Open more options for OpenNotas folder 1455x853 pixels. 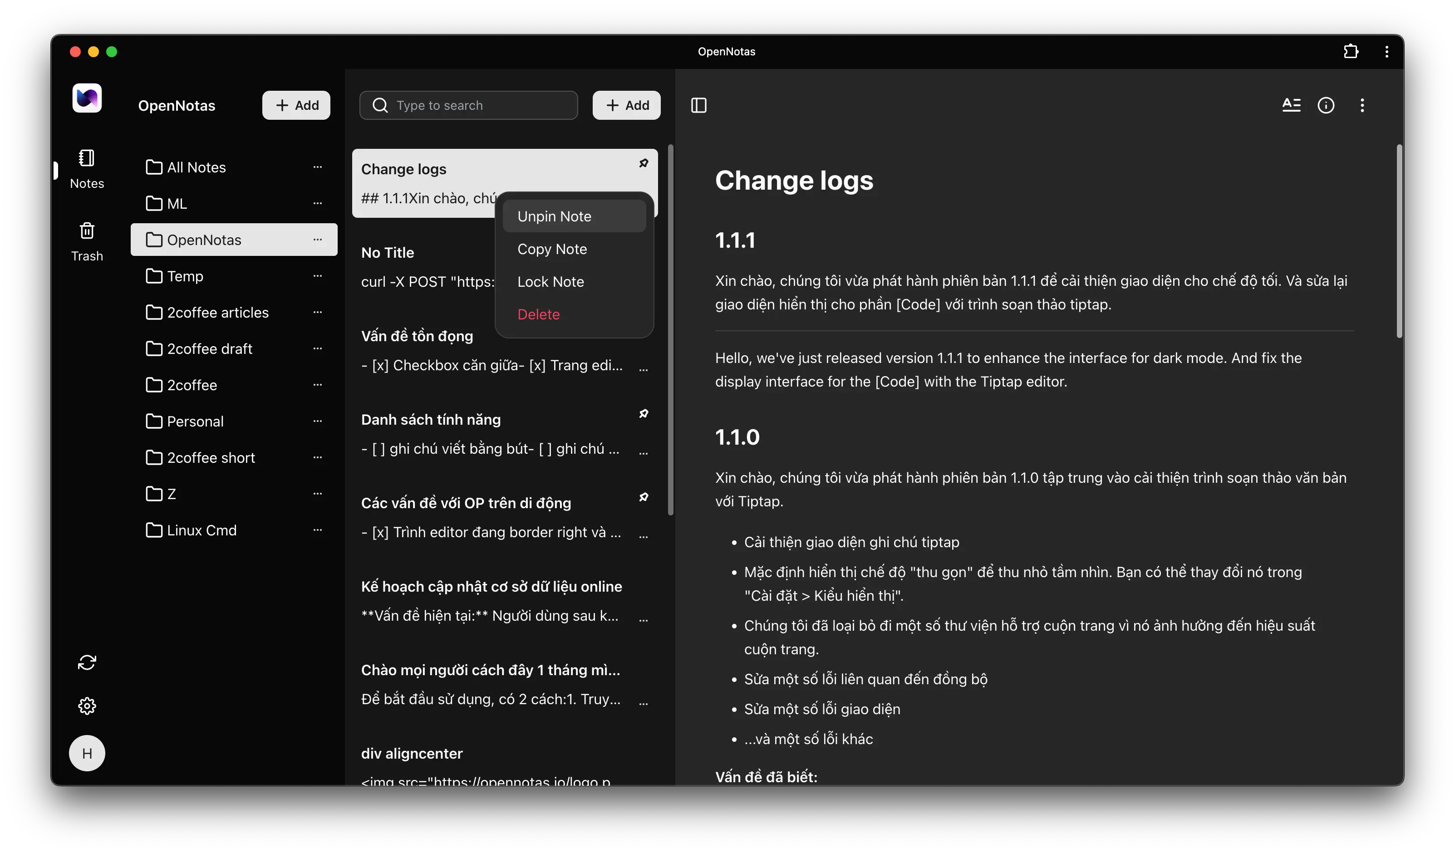tap(317, 240)
